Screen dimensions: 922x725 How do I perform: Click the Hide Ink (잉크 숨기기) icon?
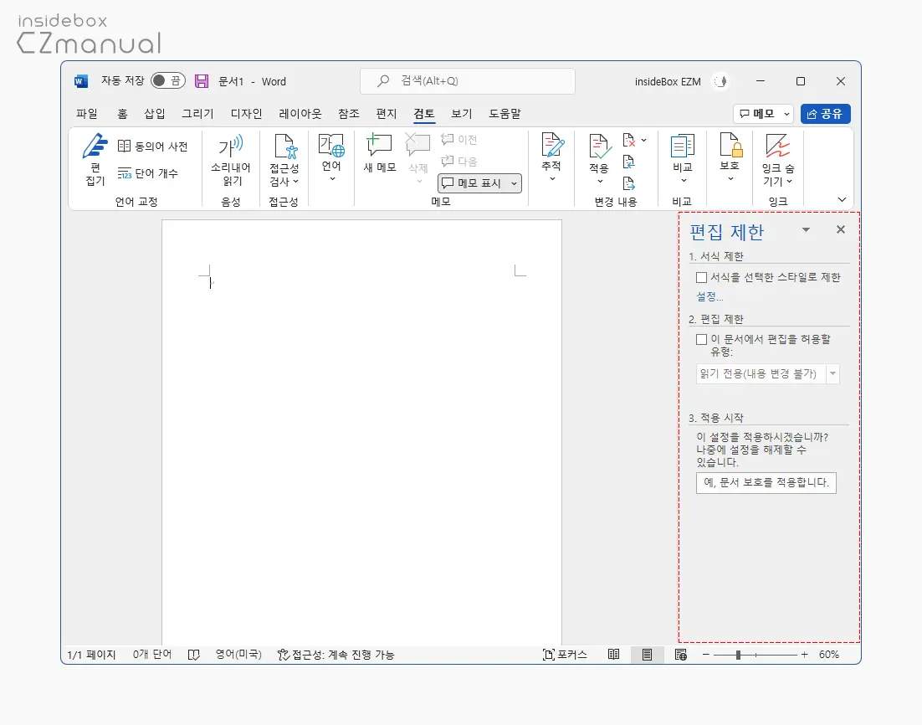point(778,146)
